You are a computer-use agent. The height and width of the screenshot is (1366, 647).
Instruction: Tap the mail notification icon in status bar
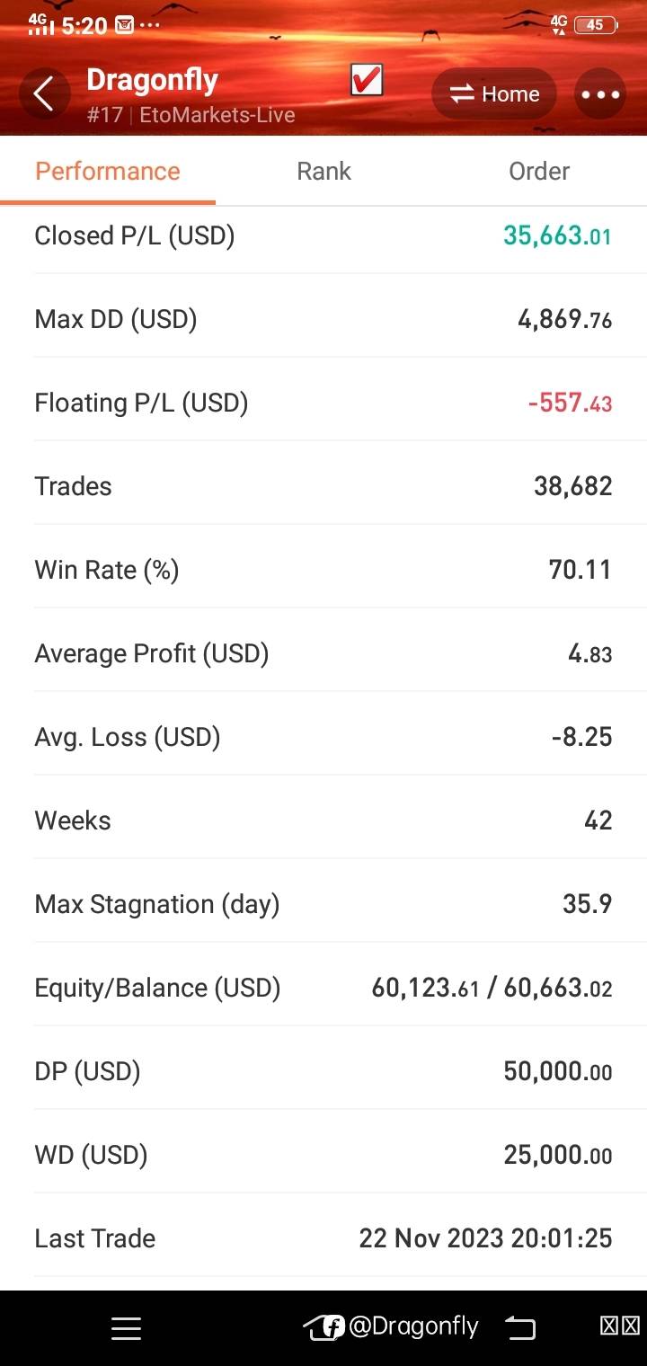(x=125, y=26)
